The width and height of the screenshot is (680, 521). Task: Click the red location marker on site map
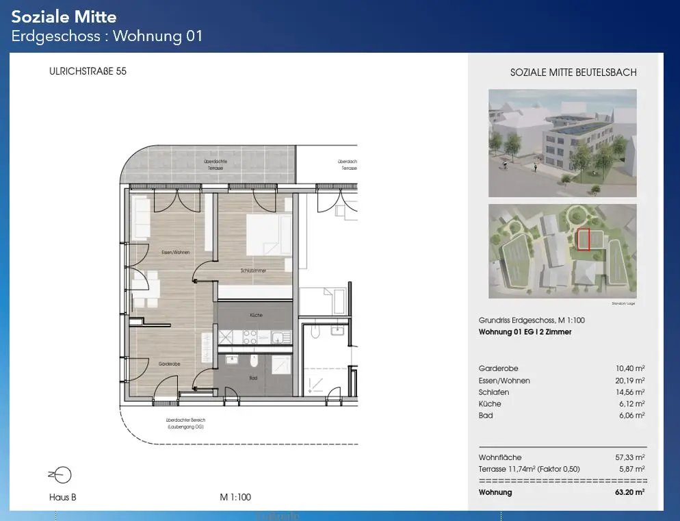pos(584,239)
